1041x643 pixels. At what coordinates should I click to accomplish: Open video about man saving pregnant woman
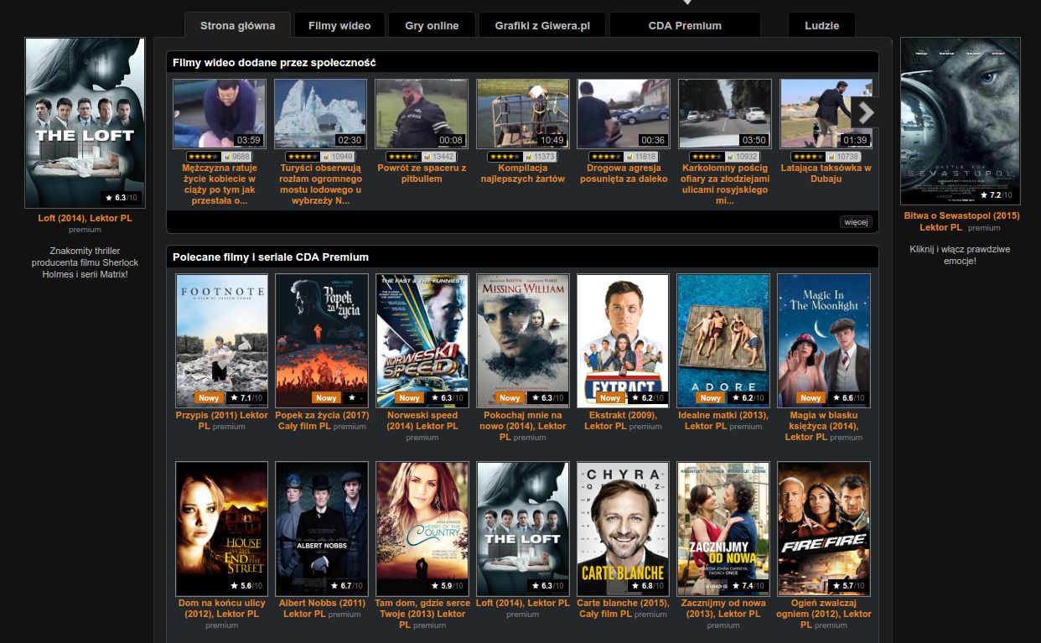220,114
